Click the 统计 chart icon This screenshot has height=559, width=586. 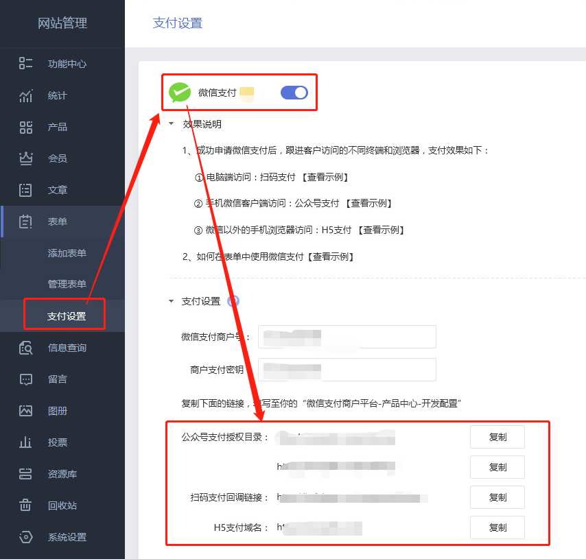25,95
